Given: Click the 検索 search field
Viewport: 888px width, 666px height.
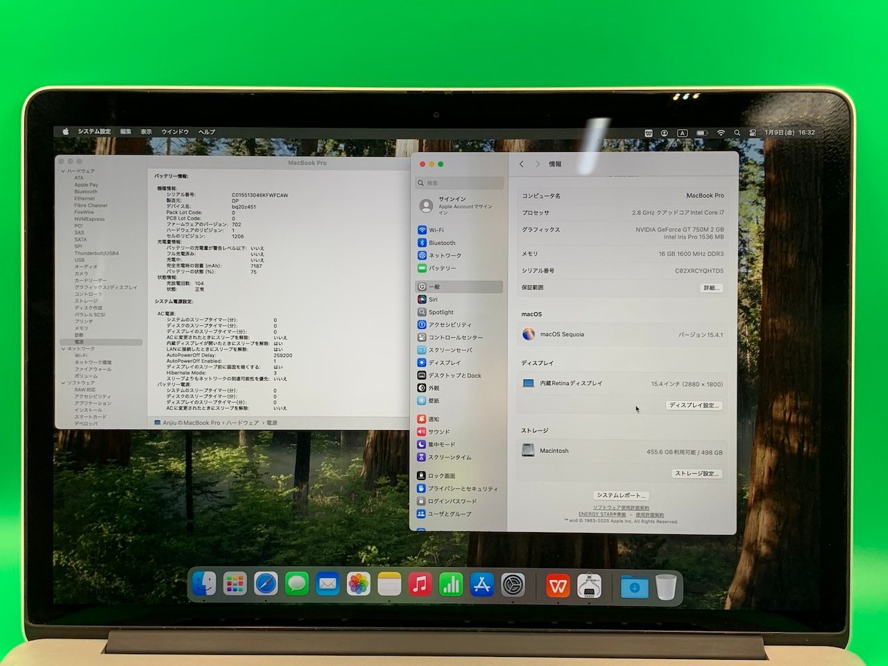Looking at the screenshot, I should [x=460, y=183].
